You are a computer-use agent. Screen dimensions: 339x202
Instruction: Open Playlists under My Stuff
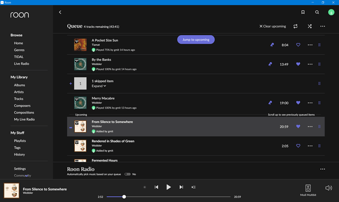click(20, 141)
